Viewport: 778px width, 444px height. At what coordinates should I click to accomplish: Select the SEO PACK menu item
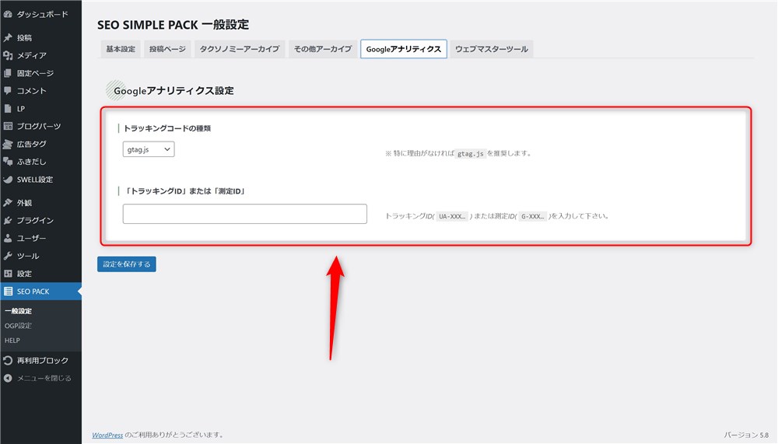pyautogui.click(x=40, y=291)
